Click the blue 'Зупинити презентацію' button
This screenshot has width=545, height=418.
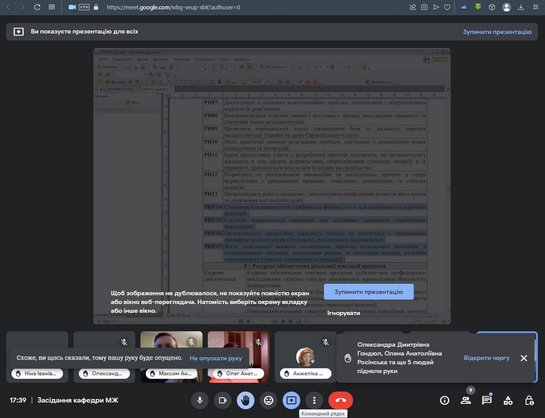tap(369, 292)
